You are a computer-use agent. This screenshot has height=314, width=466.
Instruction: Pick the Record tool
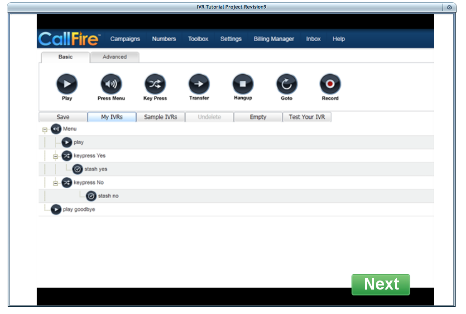pos(330,84)
